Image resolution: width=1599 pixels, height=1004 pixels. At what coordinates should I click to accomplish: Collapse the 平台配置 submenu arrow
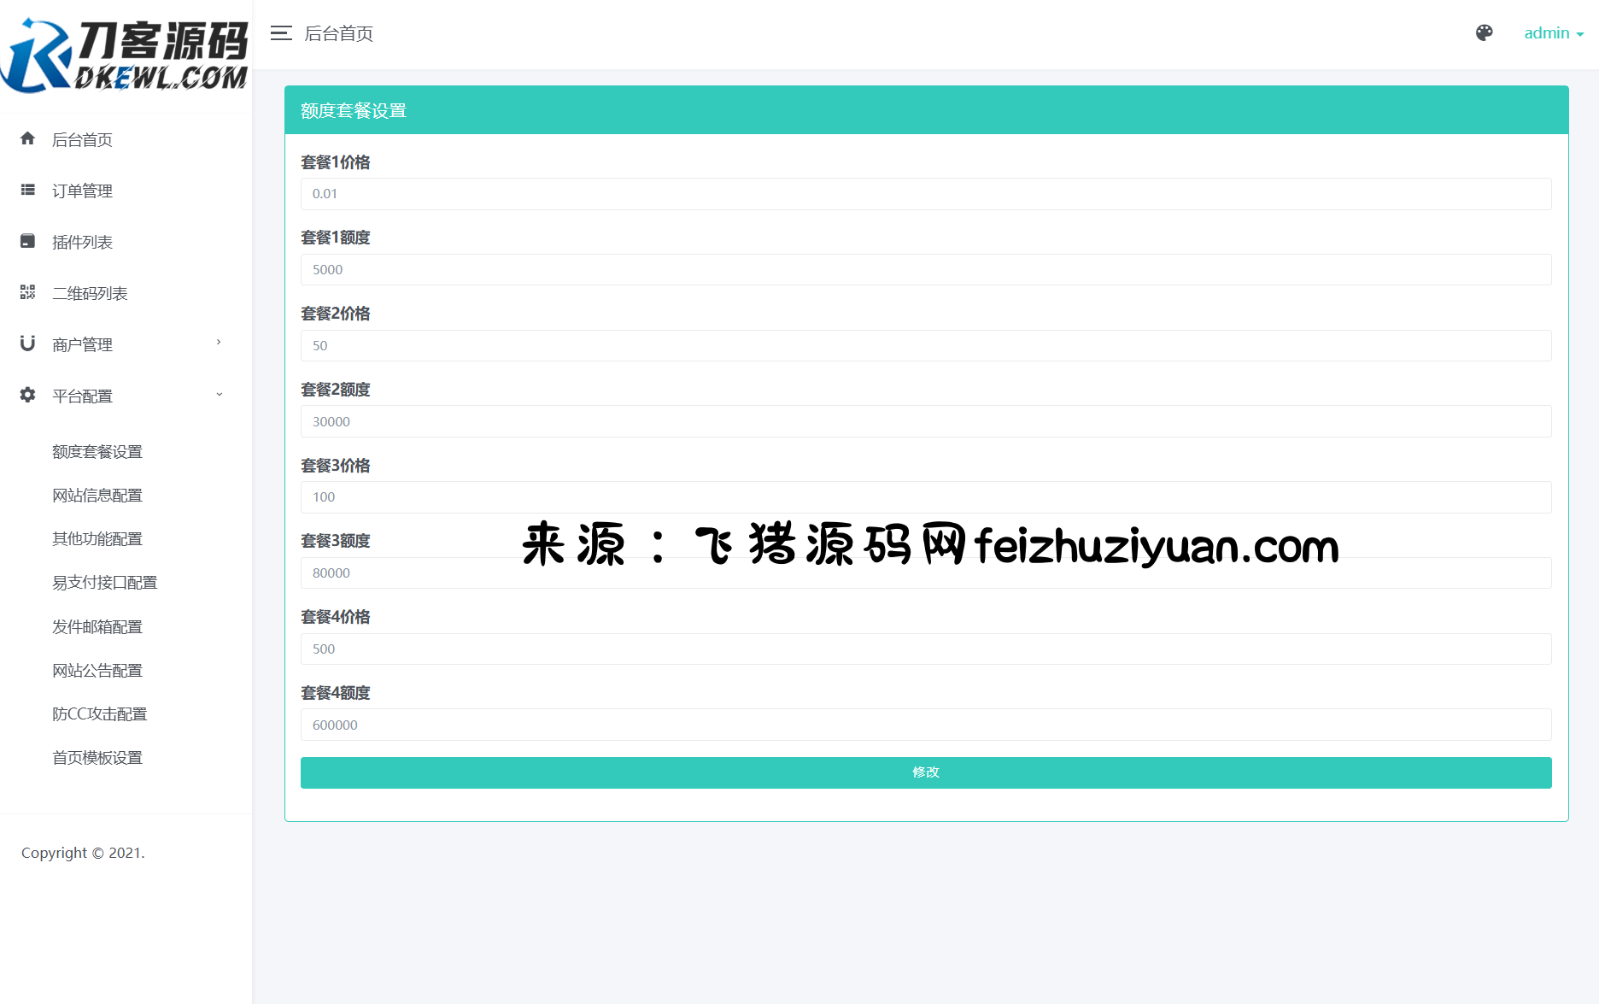(219, 395)
